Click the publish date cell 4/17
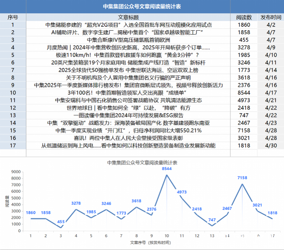Screen dimensions: 284x250 click(x=271, y=93)
